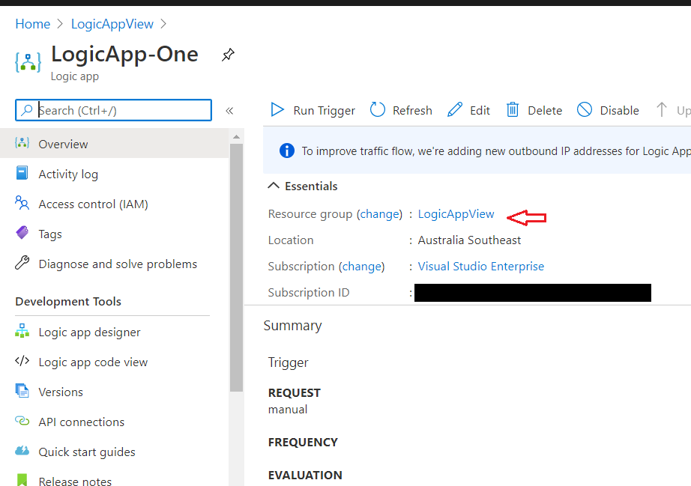The height and width of the screenshot is (486, 691).
Task: Click the Overview sidebar icon
Action: tap(22, 143)
